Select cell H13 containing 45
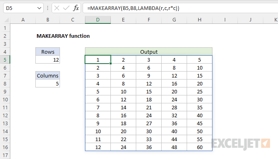This screenshot has width=278, height=159. point(199,123)
